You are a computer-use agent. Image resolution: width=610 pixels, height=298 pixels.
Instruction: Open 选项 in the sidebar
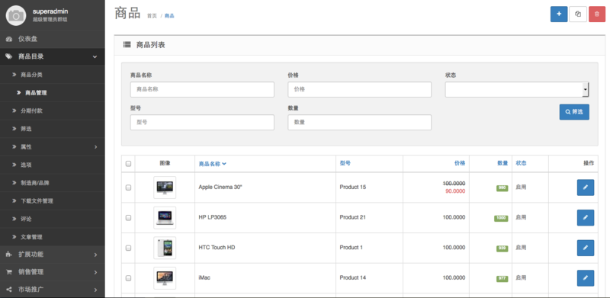click(52, 165)
